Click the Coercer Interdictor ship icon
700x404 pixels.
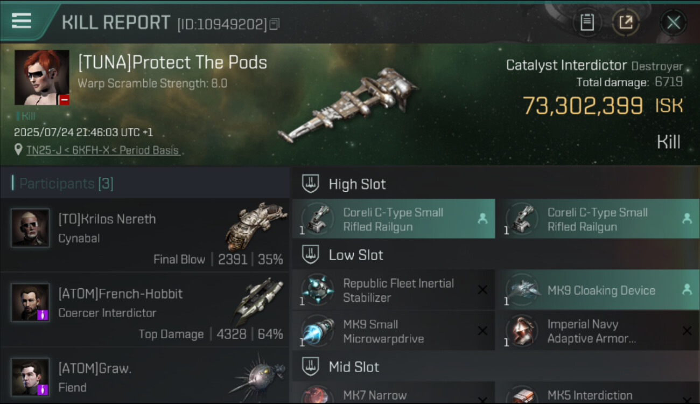(x=258, y=301)
